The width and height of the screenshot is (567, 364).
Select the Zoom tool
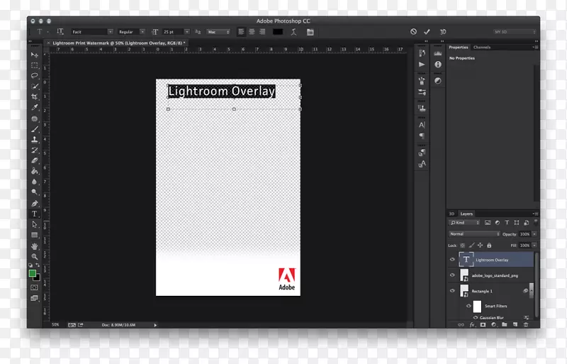coord(34,256)
